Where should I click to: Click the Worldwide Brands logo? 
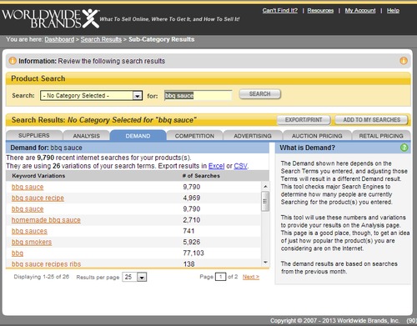51,18
